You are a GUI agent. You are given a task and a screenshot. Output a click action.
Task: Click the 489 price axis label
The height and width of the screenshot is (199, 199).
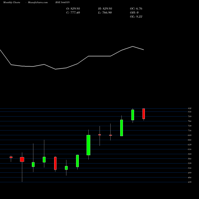[x=189, y=173]
